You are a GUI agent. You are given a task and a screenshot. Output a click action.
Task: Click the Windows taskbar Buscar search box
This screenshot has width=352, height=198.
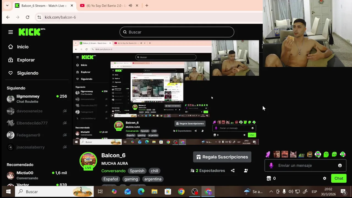[x=54, y=192]
